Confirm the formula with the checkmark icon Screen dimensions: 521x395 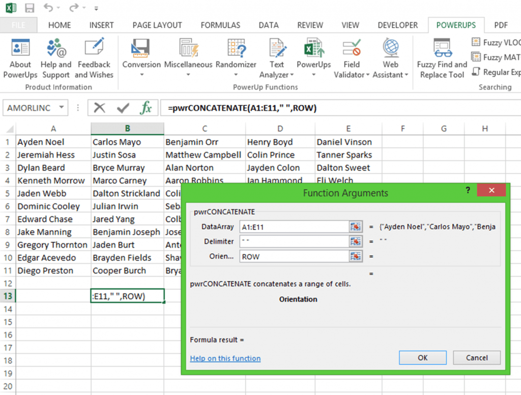[x=123, y=108]
